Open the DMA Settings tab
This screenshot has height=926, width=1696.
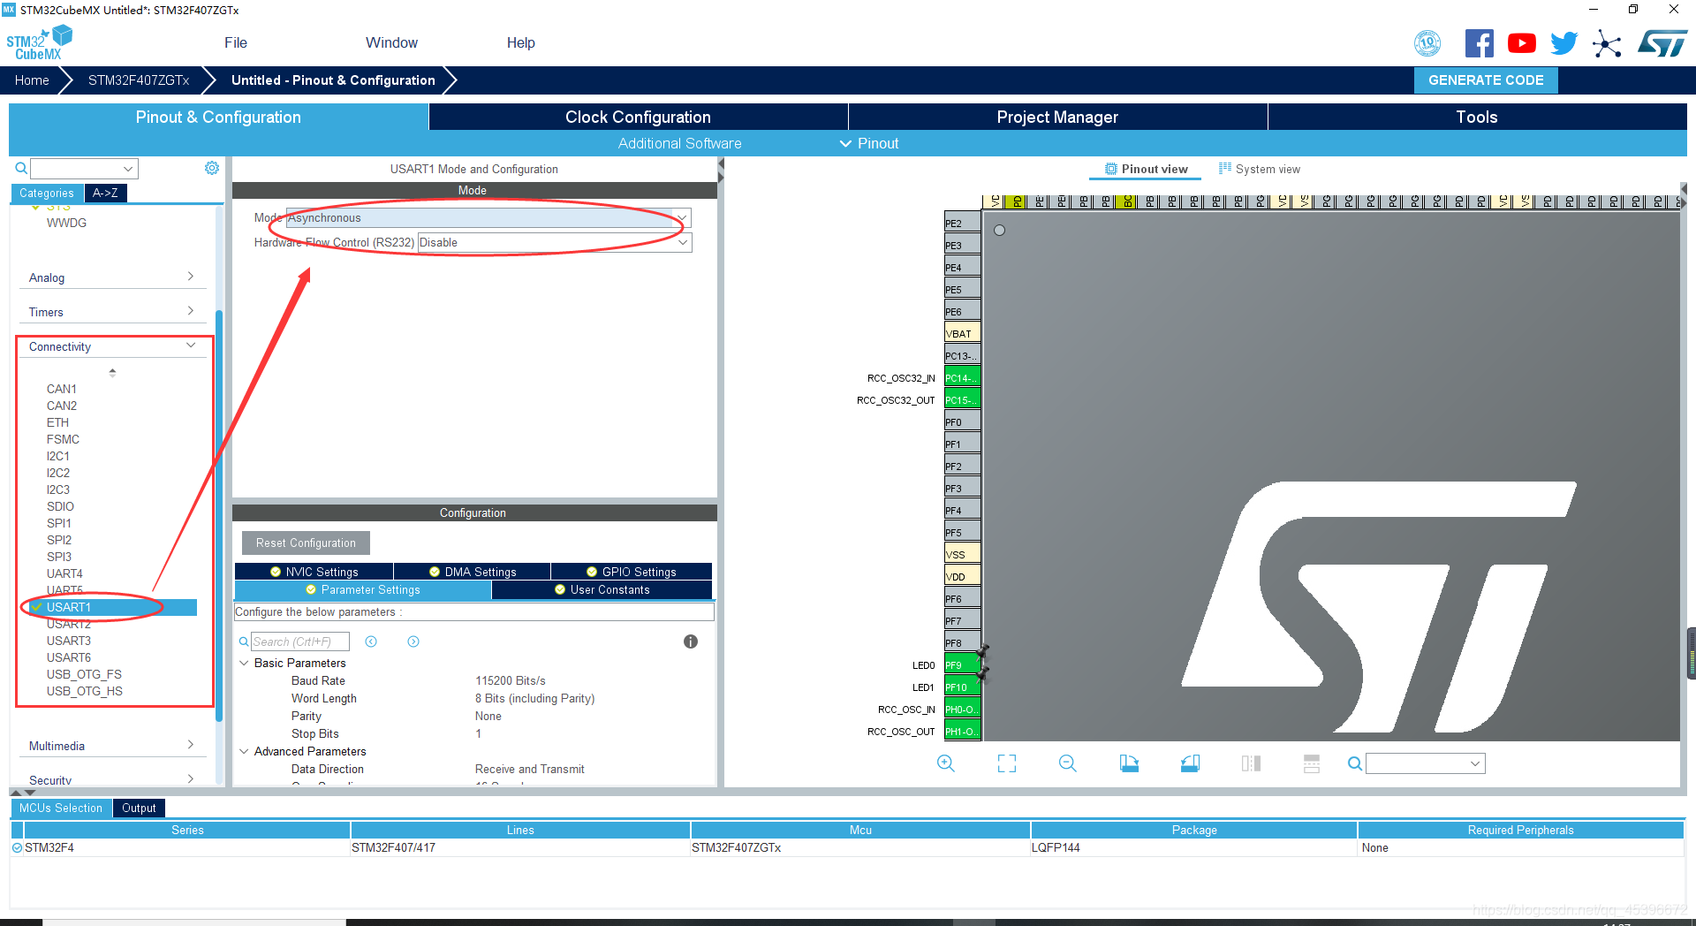pos(472,572)
